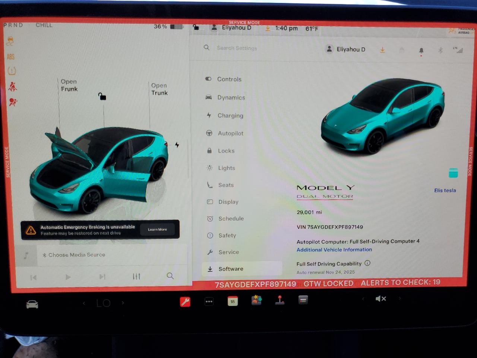Select the Charging settings icon
This screenshot has height=358, width=477.
(x=209, y=116)
